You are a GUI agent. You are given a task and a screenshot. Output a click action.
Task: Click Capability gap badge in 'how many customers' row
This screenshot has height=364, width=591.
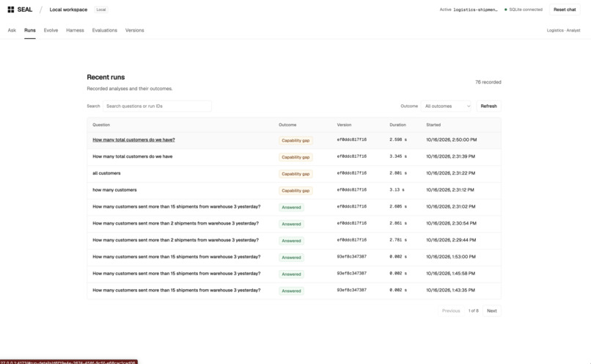pos(295,191)
